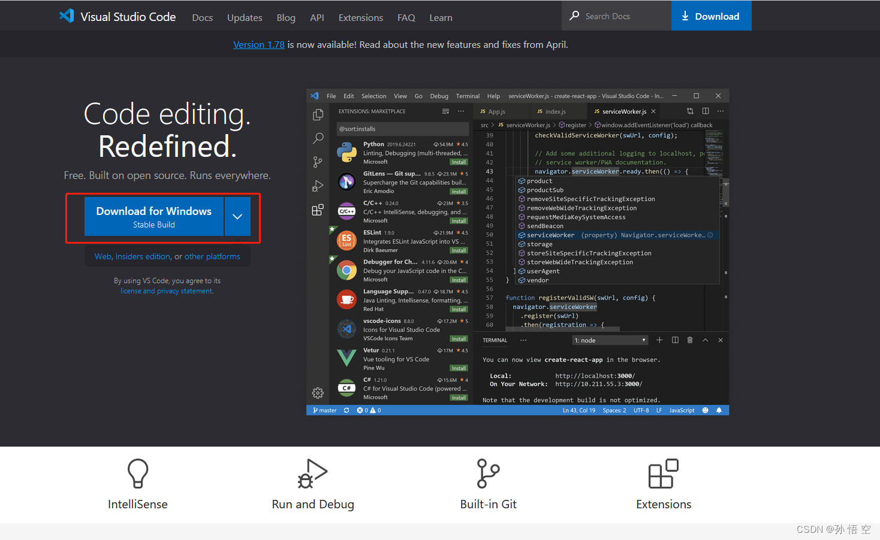Click the trash icon in Terminal panel
Viewport: 880px width, 540px height.
(690, 340)
